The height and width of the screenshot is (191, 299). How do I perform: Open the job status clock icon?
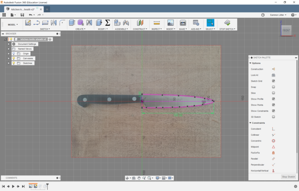[x=263, y=15]
